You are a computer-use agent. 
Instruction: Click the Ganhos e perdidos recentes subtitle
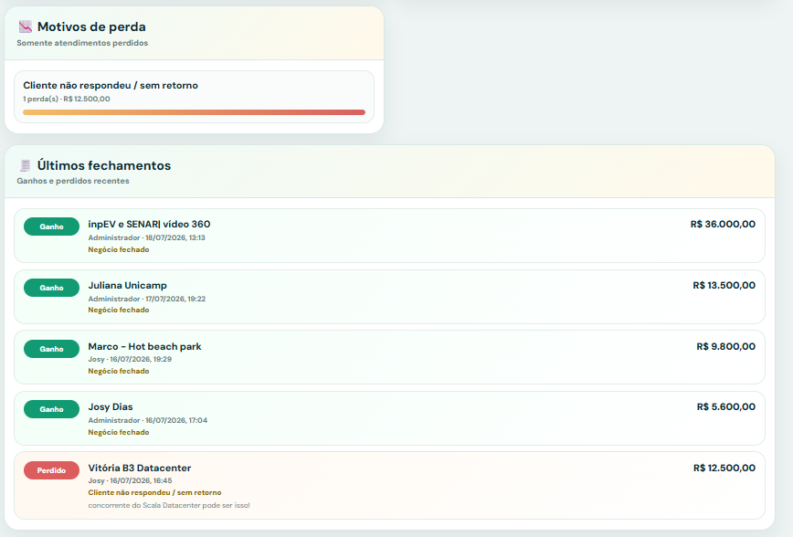coord(73,181)
